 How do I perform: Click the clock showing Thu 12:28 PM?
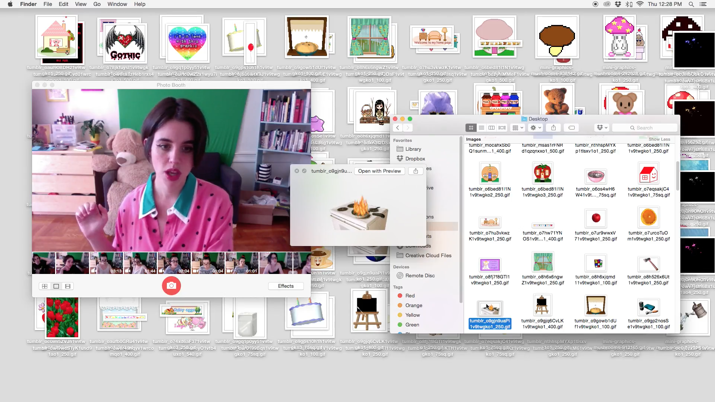tap(665, 4)
